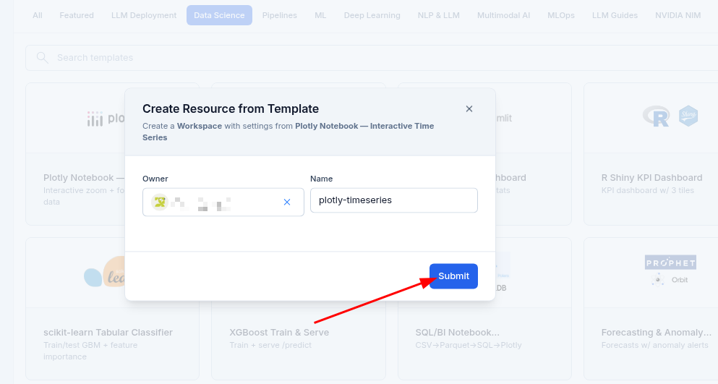Open the LLM Deployment tab

click(x=144, y=15)
